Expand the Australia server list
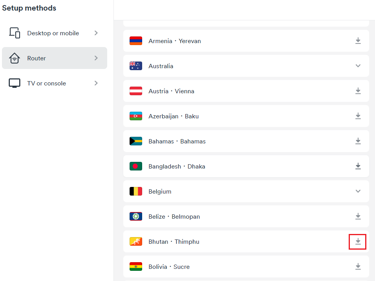375x281 pixels. coord(358,66)
